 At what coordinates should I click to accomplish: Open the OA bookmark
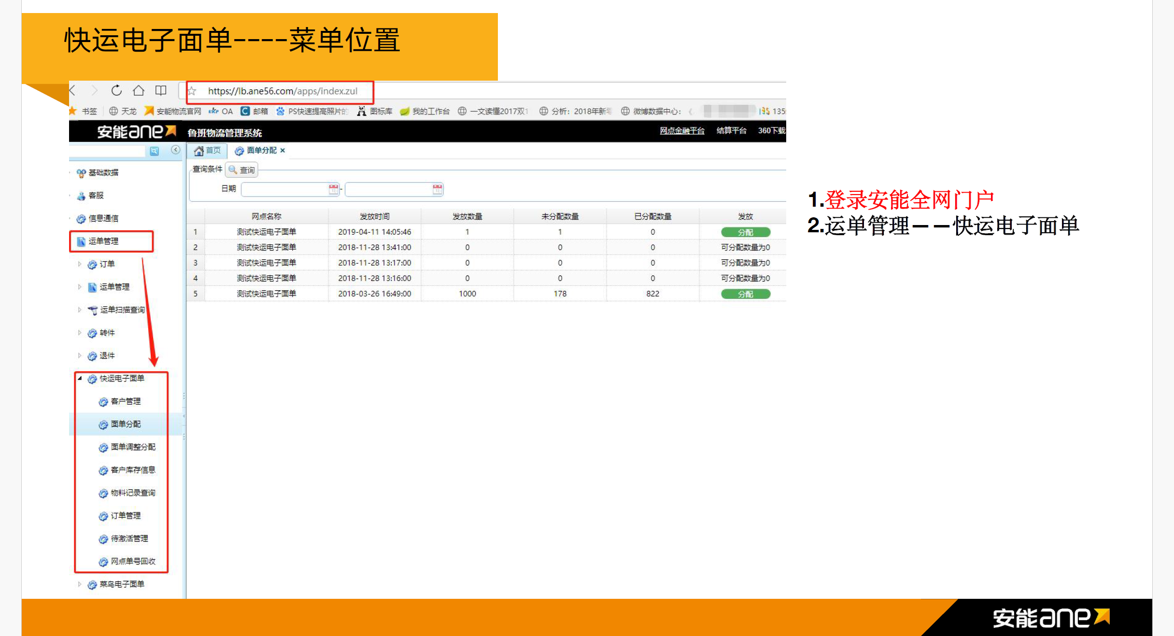pos(221,111)
